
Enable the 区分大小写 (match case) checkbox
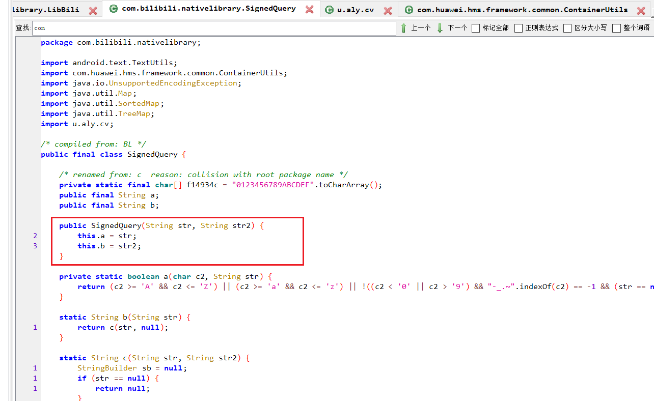(567, 28)
